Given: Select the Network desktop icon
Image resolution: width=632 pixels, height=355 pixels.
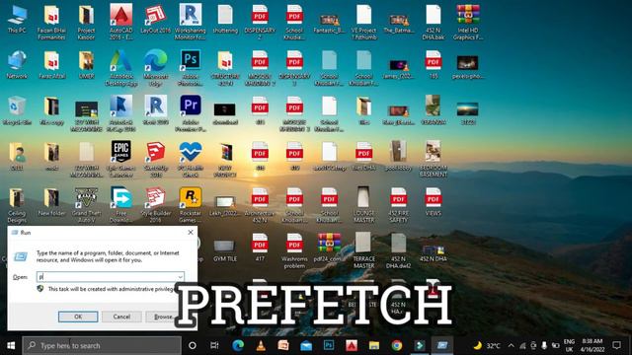Looking at the screenshot, I should click(x=17, y=64).
